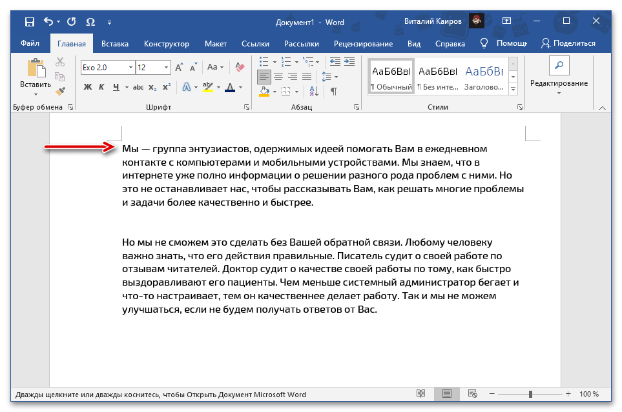This screenshot has height=412, width=622.
Task: Click the Поделиться share button
Action: coord(568,43)
